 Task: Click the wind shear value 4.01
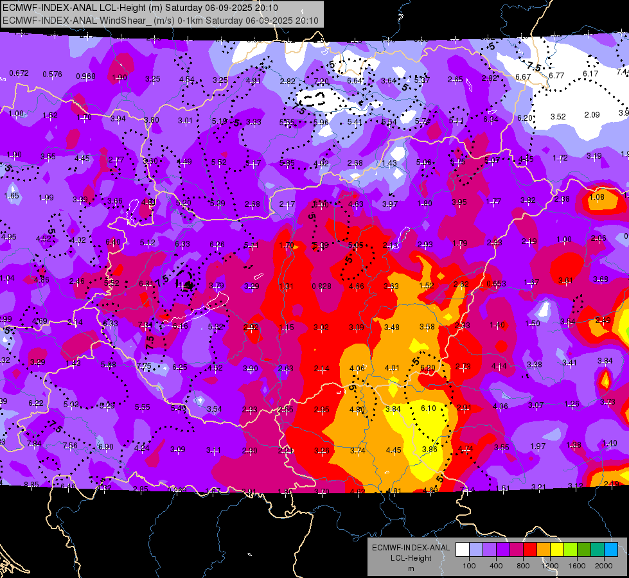[392, 368]
